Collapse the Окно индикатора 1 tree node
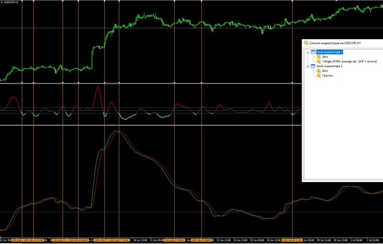The width and height of the screenshot is (383, 244). pyautogui.click(x=308, y=52)
